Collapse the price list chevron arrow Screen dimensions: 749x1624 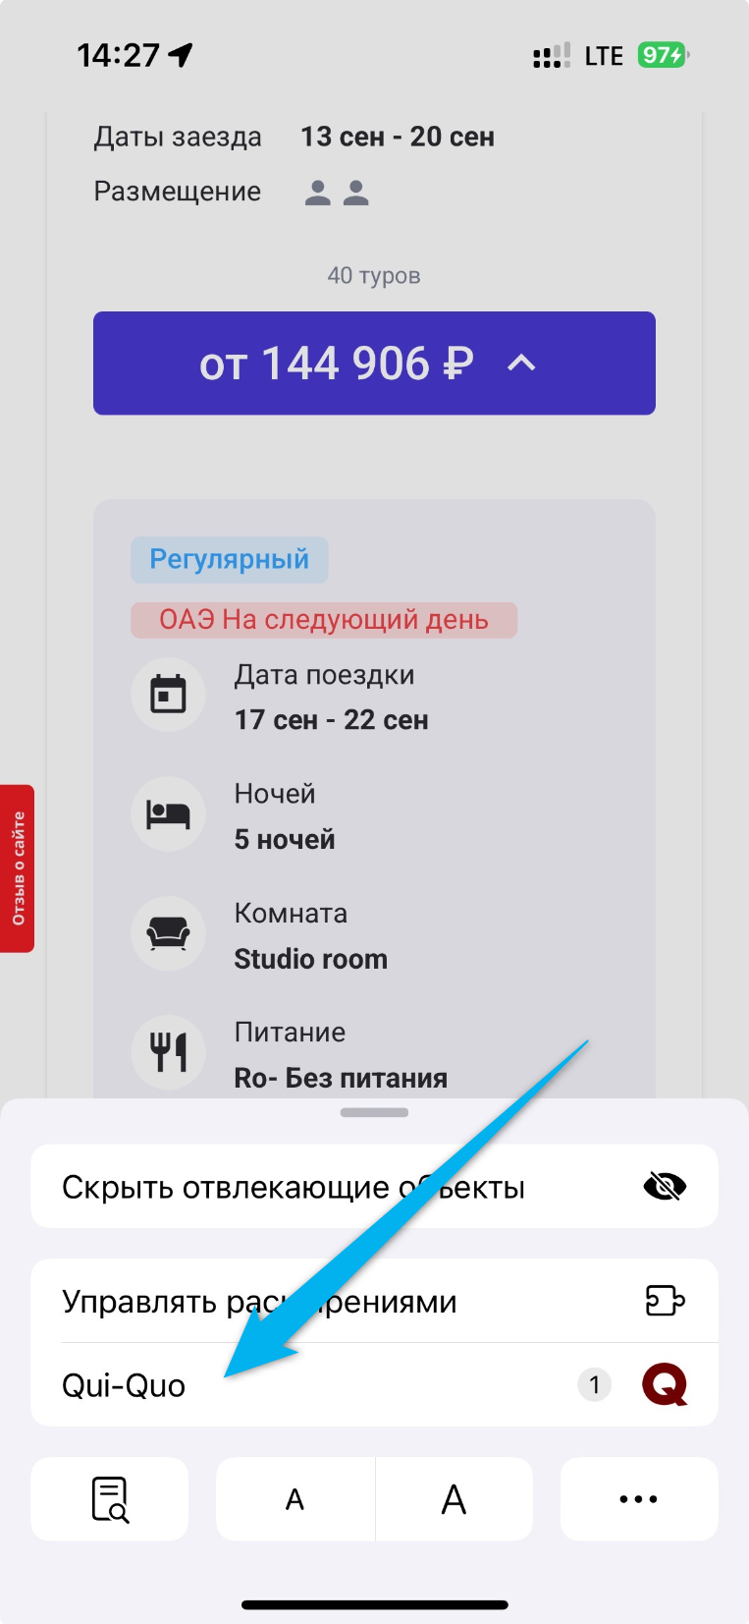pyautogui.click(x=521, y=364)
